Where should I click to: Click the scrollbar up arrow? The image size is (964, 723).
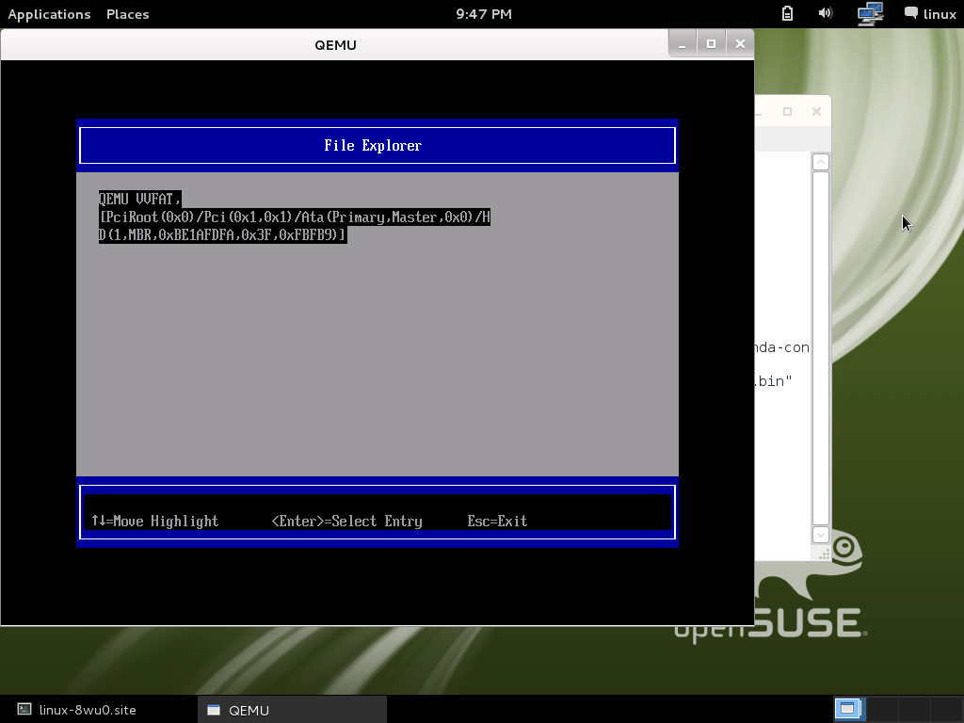820,162
